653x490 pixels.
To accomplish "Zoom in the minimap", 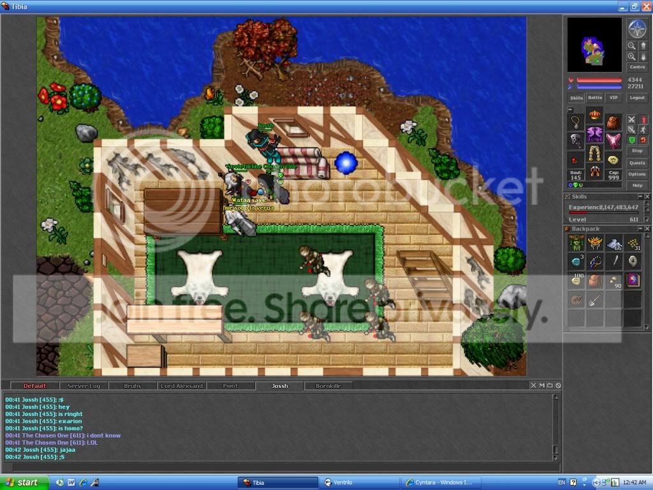I will (x=632, y=56).
